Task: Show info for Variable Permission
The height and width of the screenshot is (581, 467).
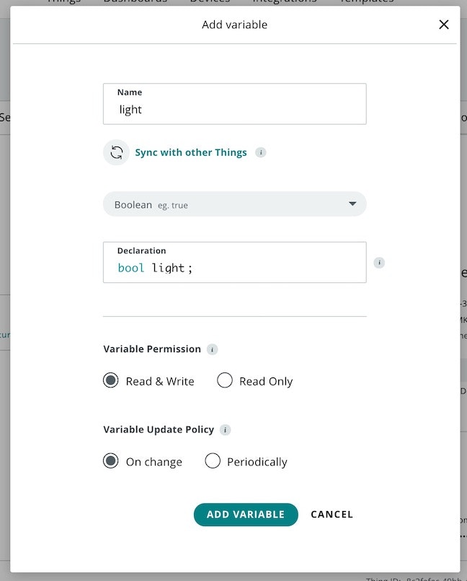Action: 212,349
